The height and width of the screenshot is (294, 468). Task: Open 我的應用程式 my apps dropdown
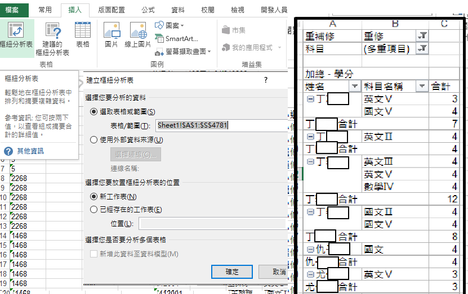[252, 48]
